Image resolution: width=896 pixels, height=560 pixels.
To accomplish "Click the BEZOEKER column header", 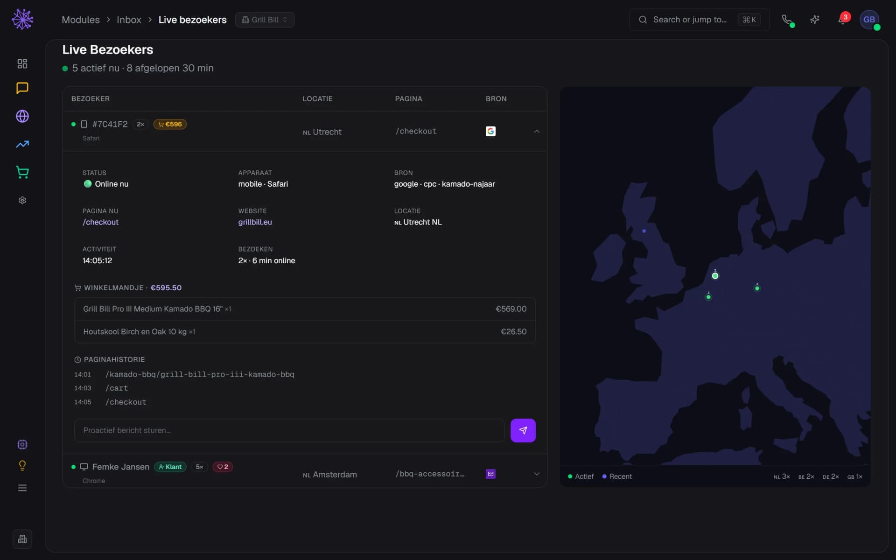I will pos(91,99).
